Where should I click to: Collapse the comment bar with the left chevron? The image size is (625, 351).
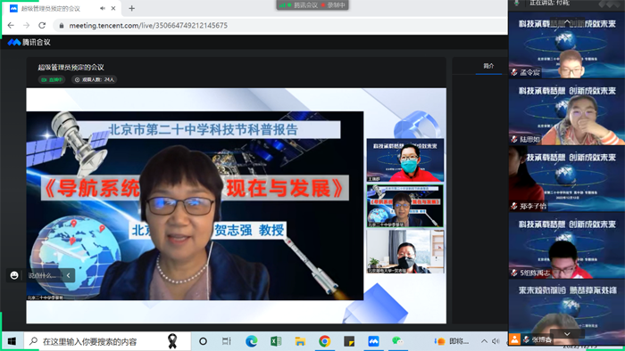point(68,275)
